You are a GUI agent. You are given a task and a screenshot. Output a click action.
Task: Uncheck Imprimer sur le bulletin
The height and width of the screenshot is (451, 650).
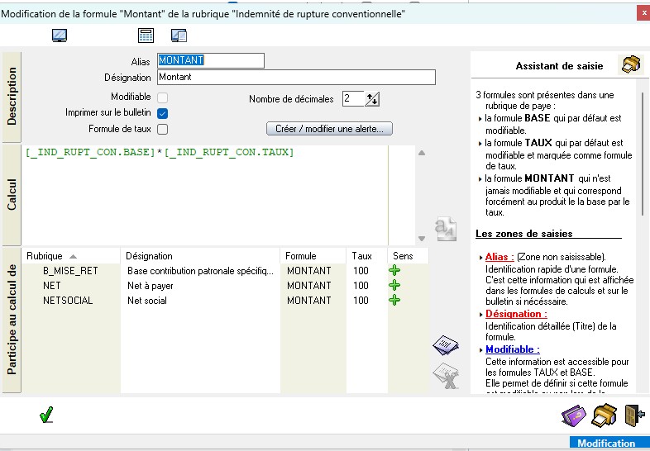(163, 113)
